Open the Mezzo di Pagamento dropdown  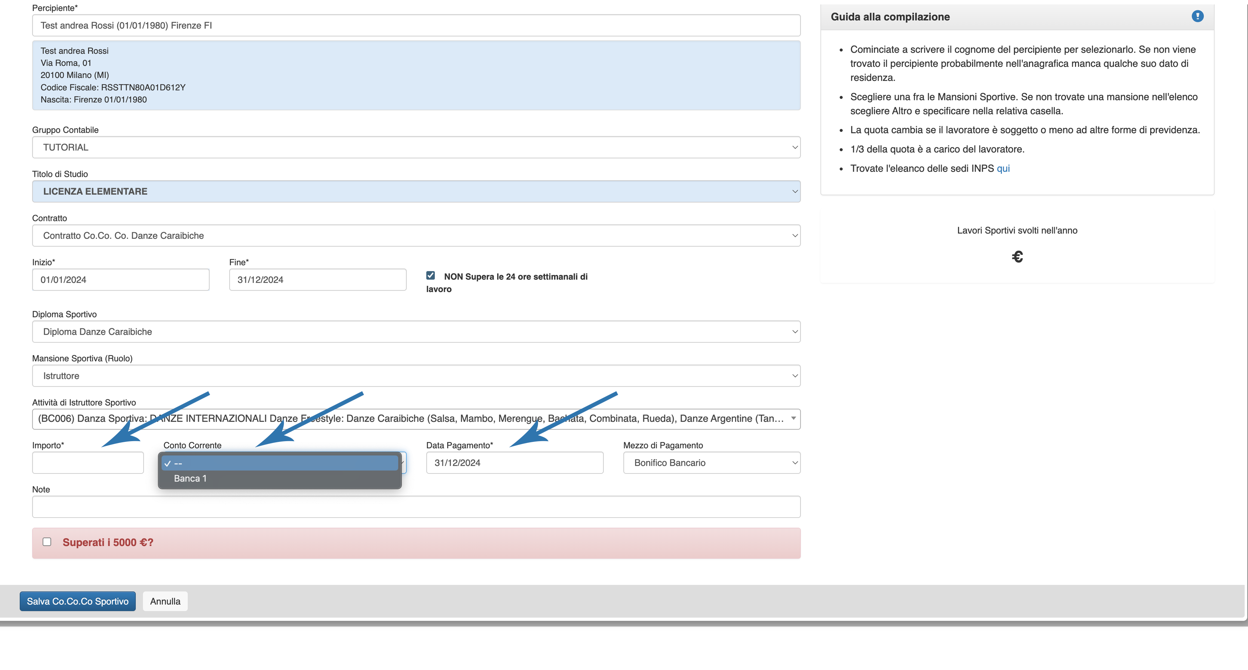point(711,463)
